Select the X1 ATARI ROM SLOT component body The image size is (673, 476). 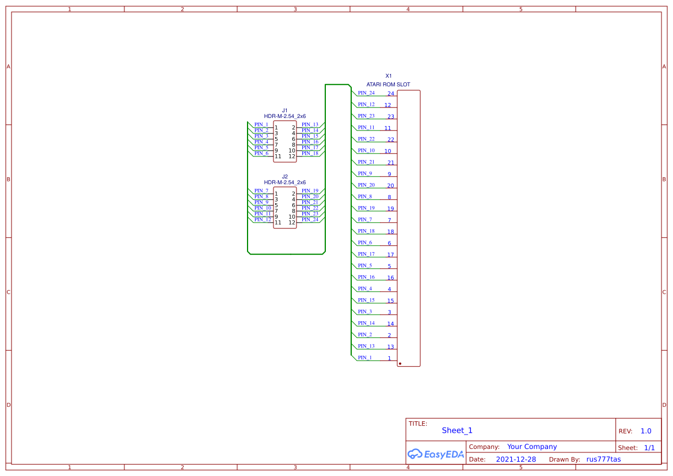pyautogui.click(x=409, y=227)
